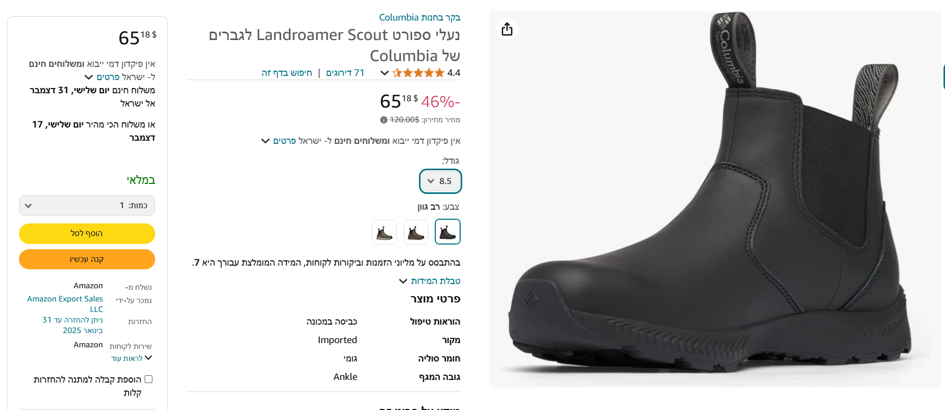
Task: Click the orange Buy Now button
Action: pos(87,259)
